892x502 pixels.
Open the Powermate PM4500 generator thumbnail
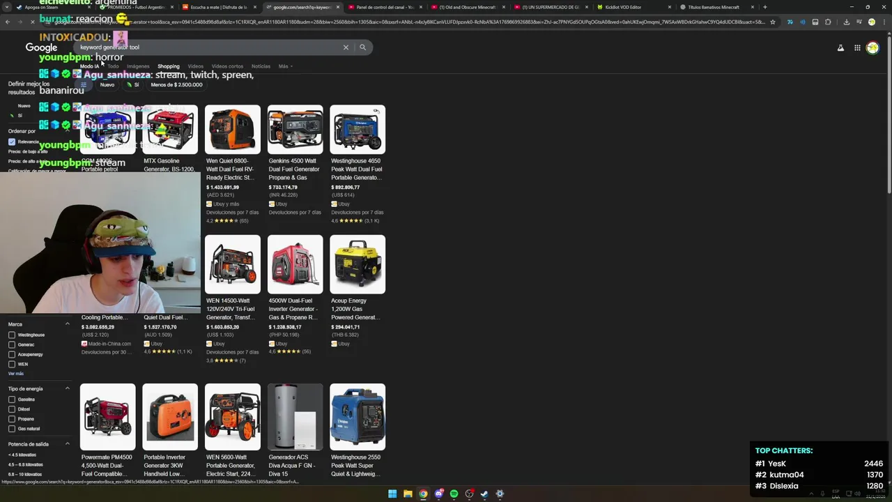107,417
